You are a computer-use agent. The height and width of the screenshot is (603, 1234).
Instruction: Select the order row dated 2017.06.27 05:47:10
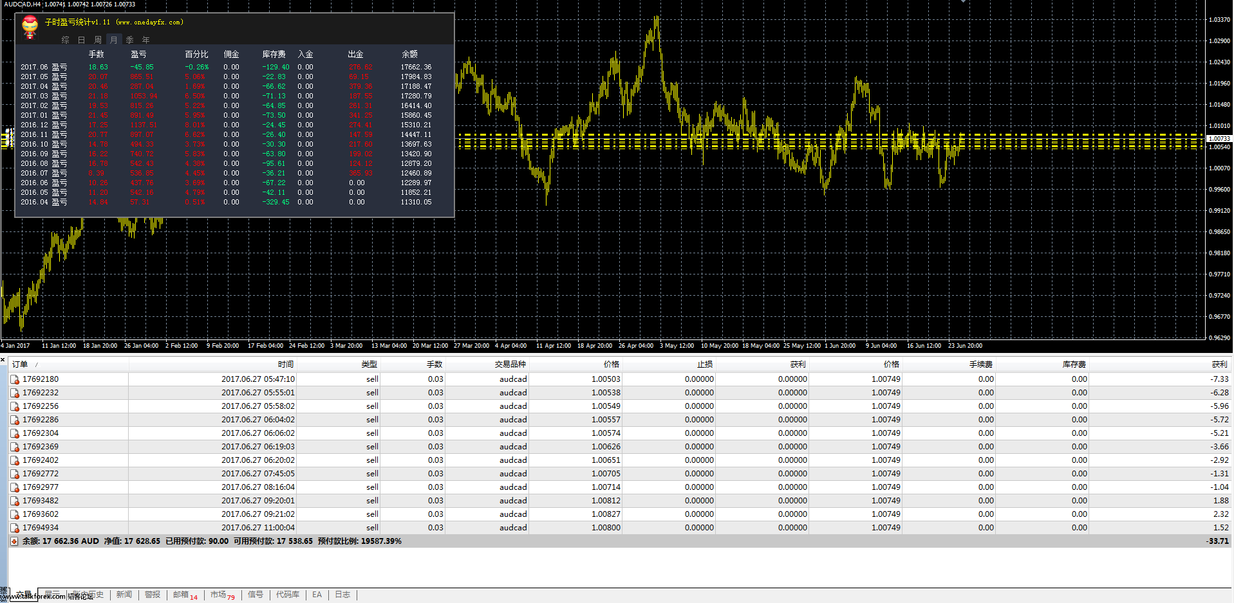pos(620,379)
